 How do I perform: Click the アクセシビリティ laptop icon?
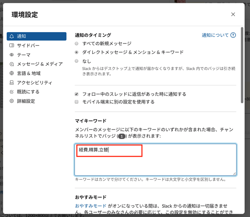click(12, 83)
